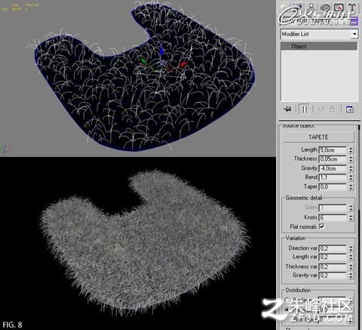Open the Modifier List dropdown

[x=319, y=34]
